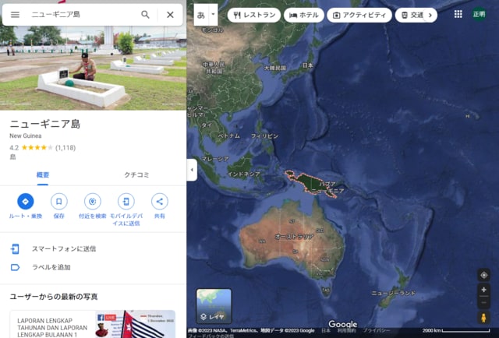Screen dimensions: 499x338
Task: Click ラベルを追加 row
Action: (x=93, y=267)
